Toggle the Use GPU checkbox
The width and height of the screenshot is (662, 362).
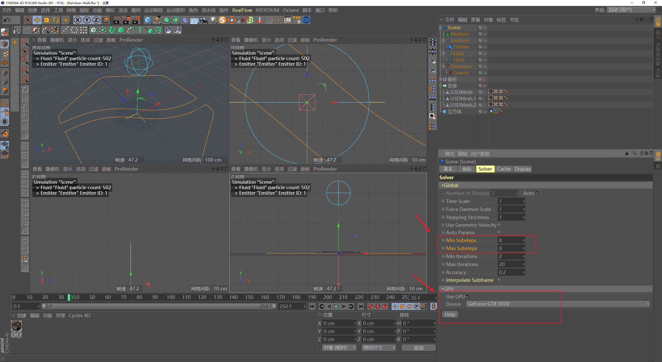468,296
